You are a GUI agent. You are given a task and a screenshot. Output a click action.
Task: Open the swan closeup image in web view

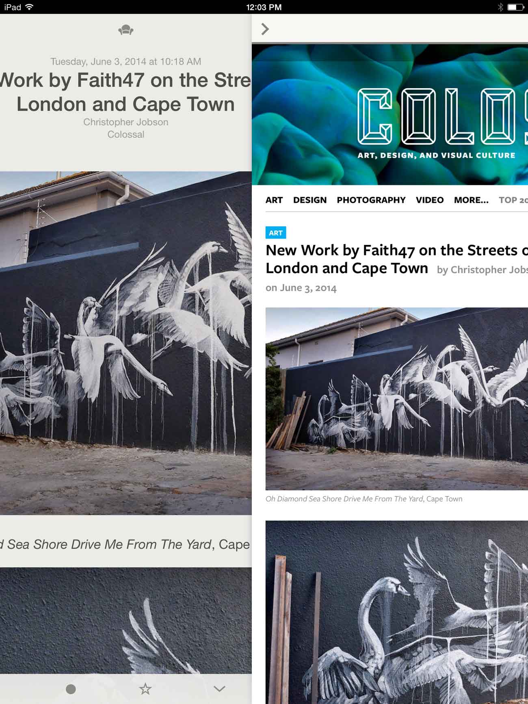coord(397,612)
